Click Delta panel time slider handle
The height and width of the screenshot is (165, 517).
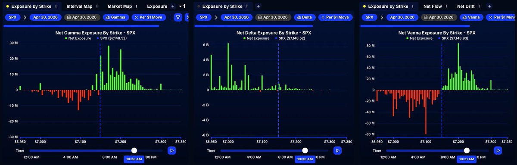click(x=305, y=150)
